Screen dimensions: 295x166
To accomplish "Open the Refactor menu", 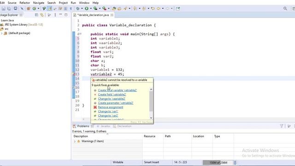I will pos(24,3).
